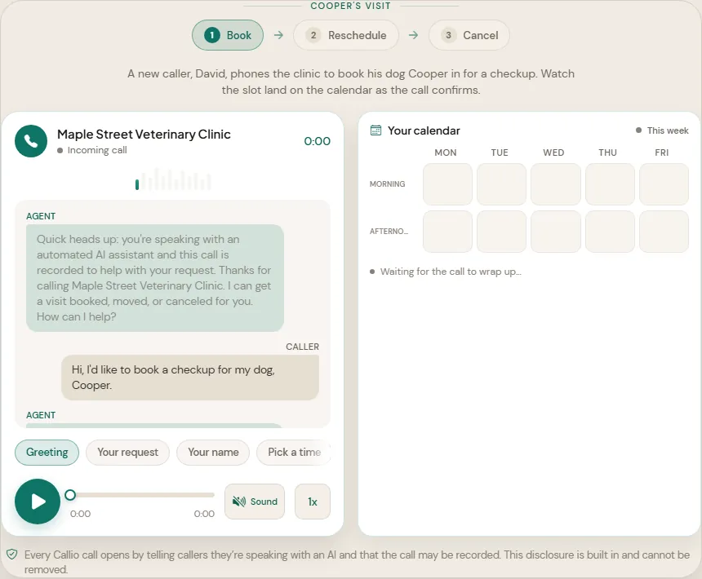Select the Pick a time chapter chip
Image resolution: width=702 pixels, height=579 pixels.
(294, 453)
